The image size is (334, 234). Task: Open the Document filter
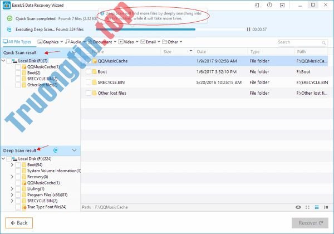(x=102, y=42)
